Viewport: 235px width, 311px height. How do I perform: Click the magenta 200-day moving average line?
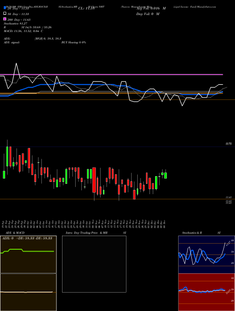tap(111, 74)
